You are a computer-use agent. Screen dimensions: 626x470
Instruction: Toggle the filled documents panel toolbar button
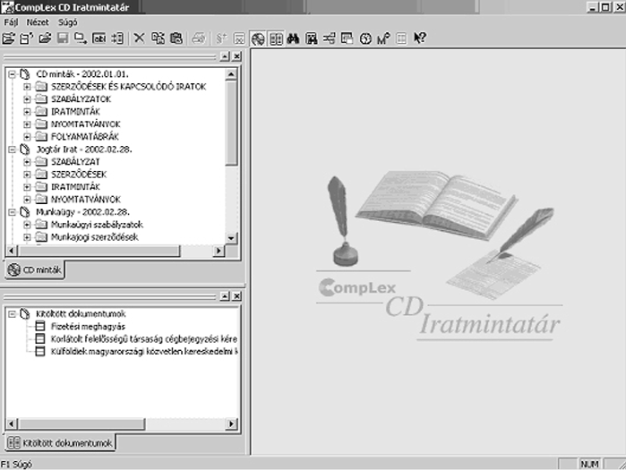276,38
